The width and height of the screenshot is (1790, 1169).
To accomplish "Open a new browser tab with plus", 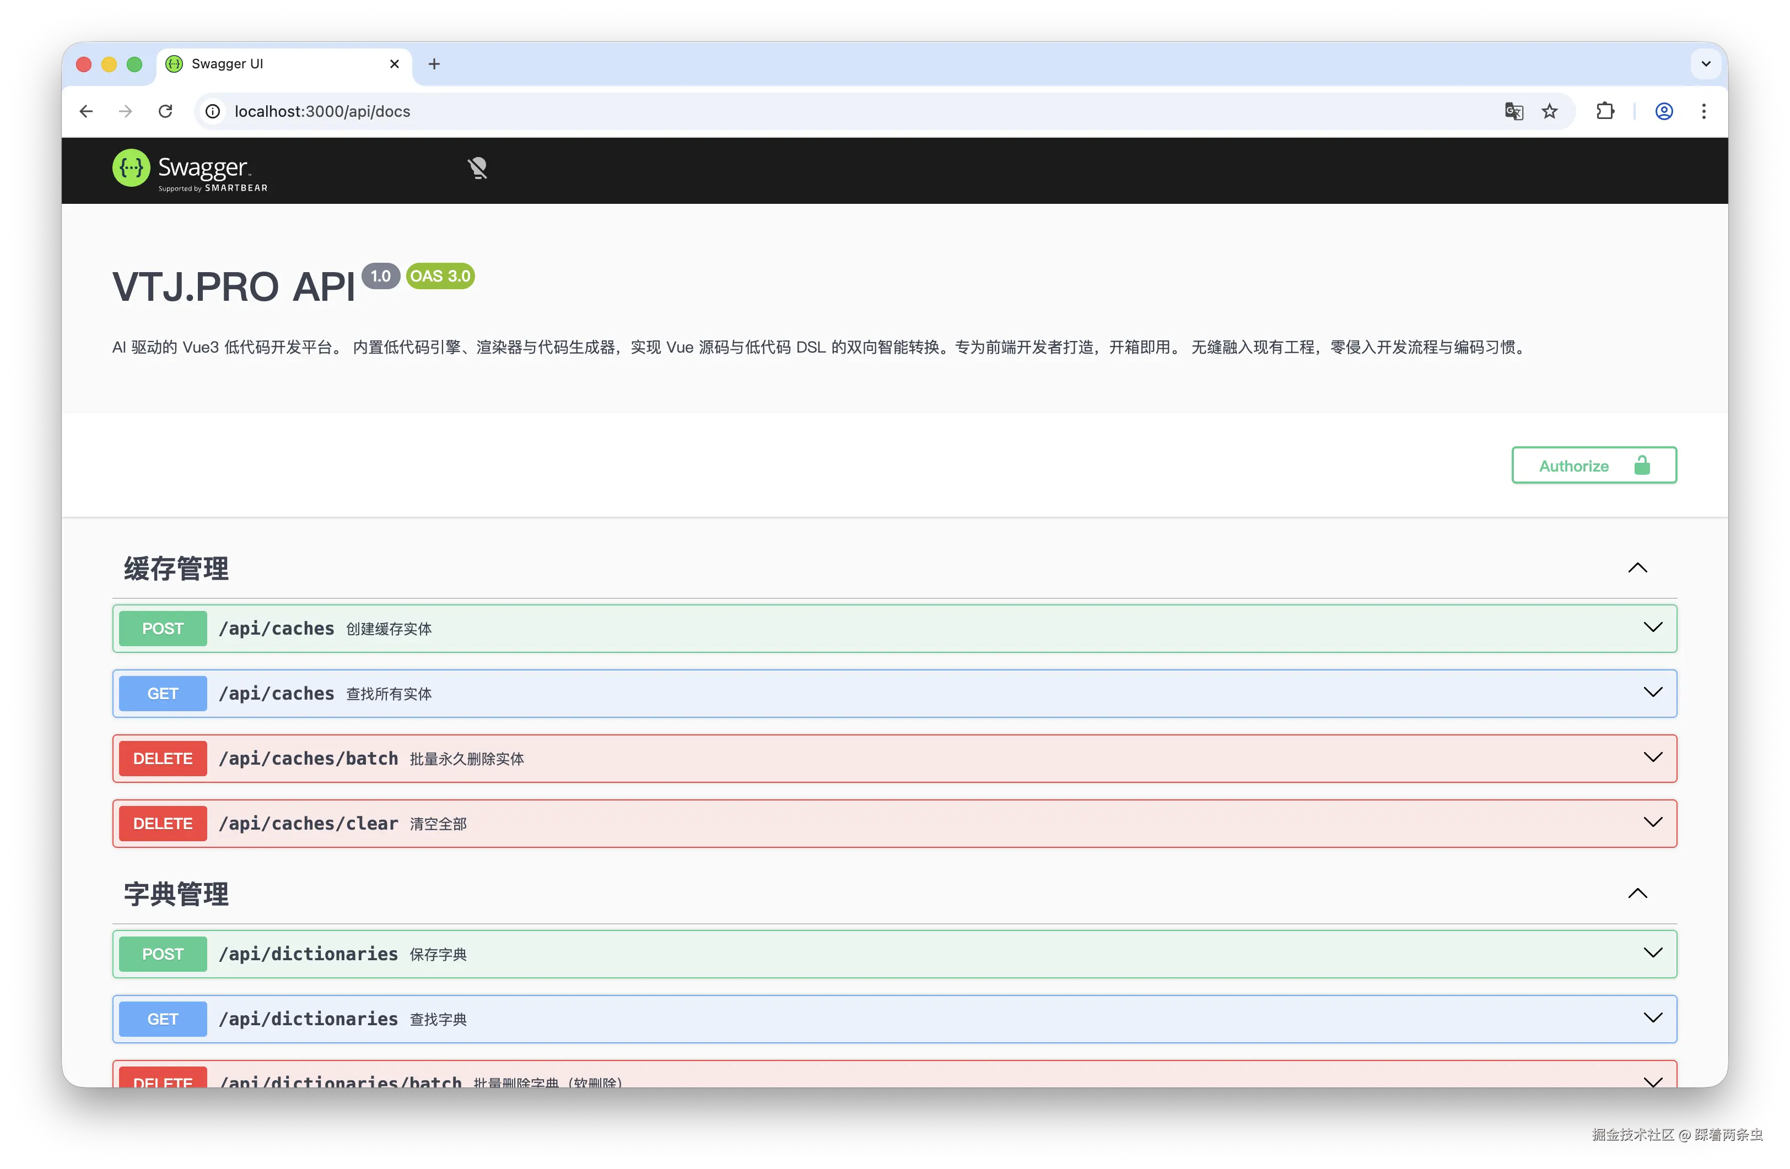I will pyautogui.click(x=434, y=64).
